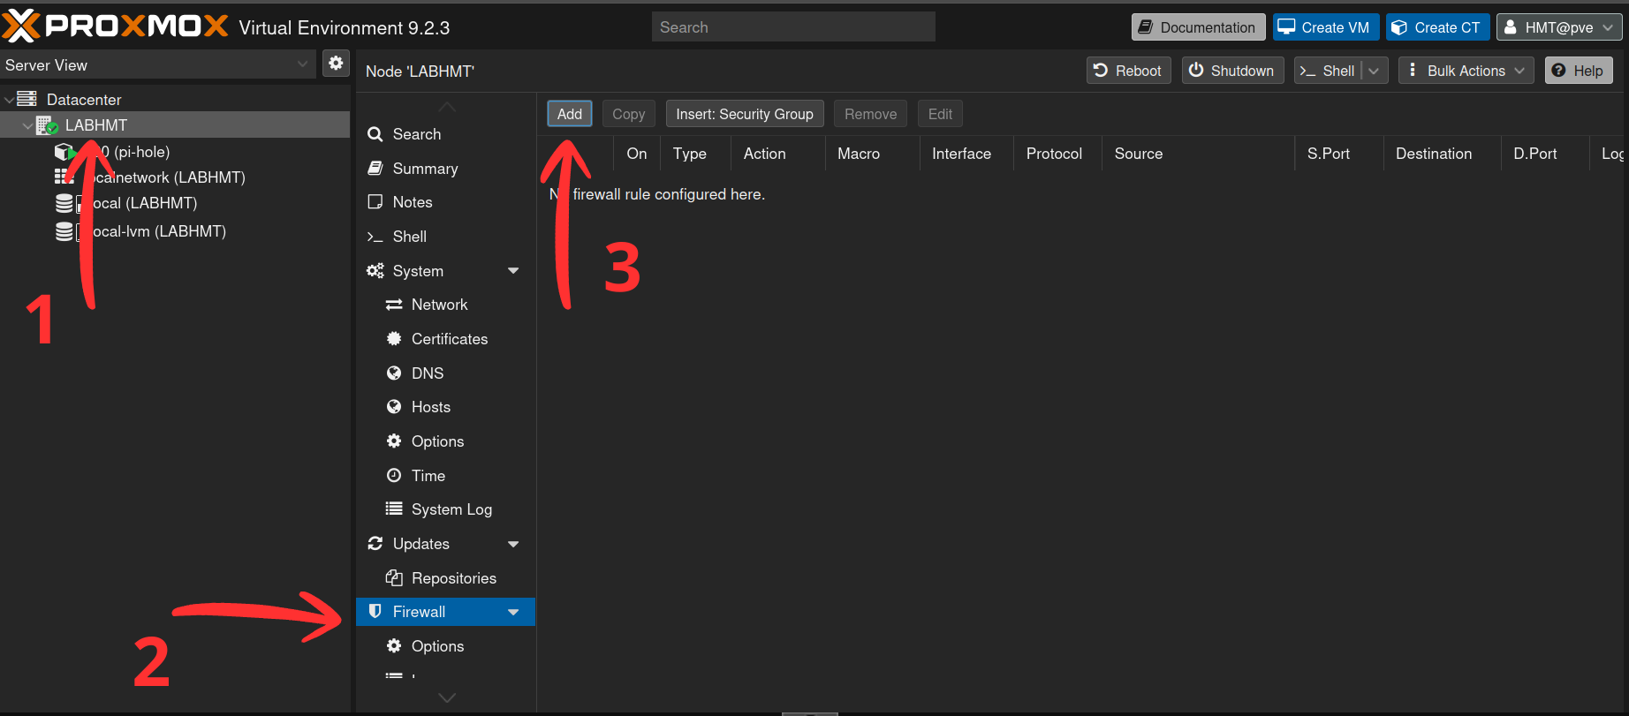Open Repositories under Updates
Viewport: 1629px width, 716px height.
[445, 577]
